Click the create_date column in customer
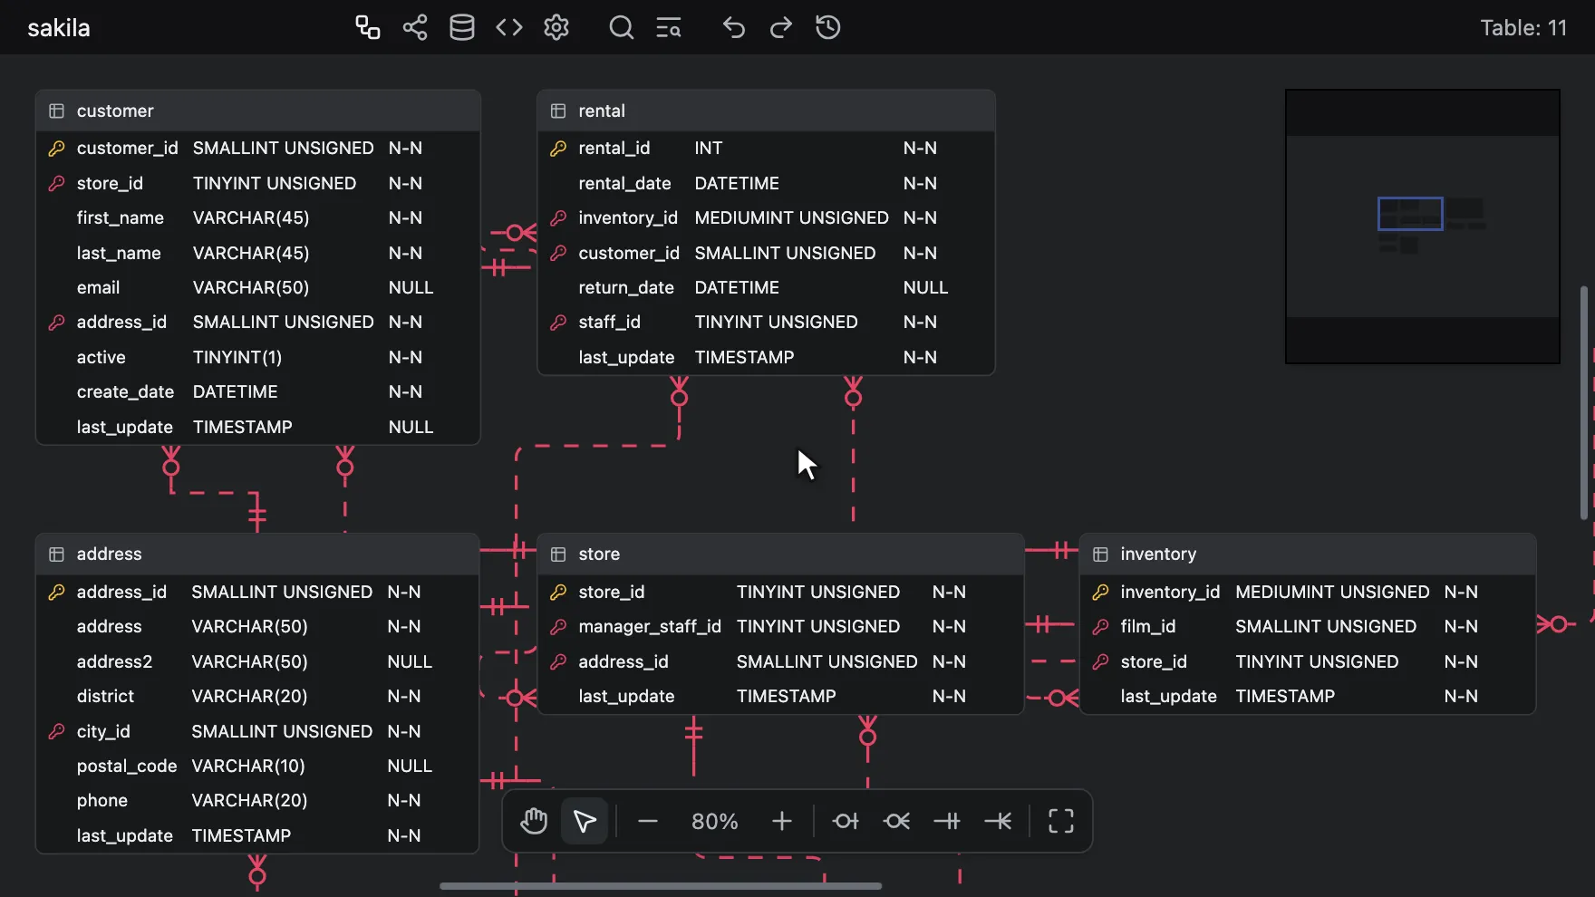Screen dimensions: 1595x897 point(258,391)
